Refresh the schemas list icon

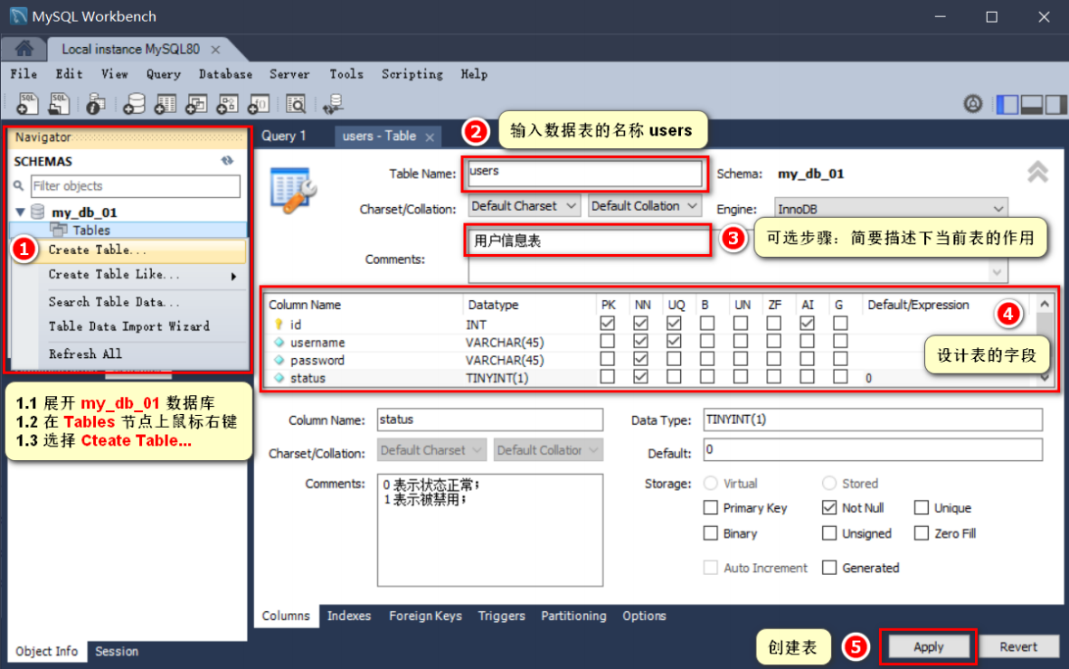pos(227,161)
